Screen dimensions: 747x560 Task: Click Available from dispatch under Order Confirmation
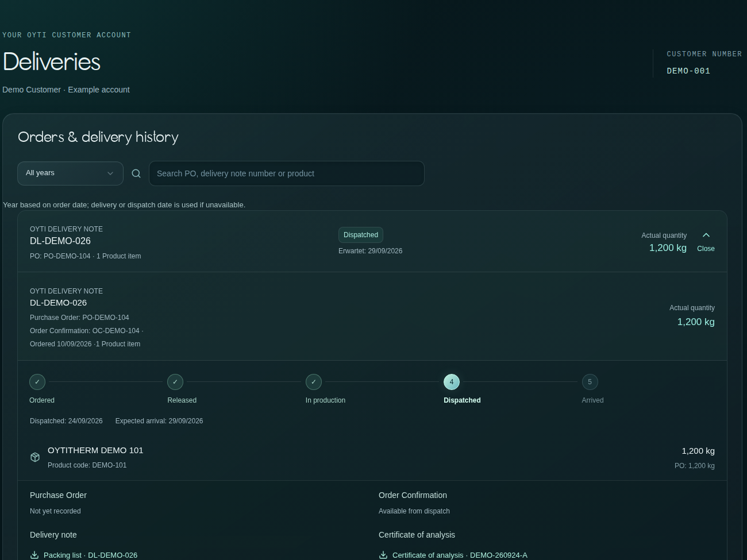[x=414, y=511]
